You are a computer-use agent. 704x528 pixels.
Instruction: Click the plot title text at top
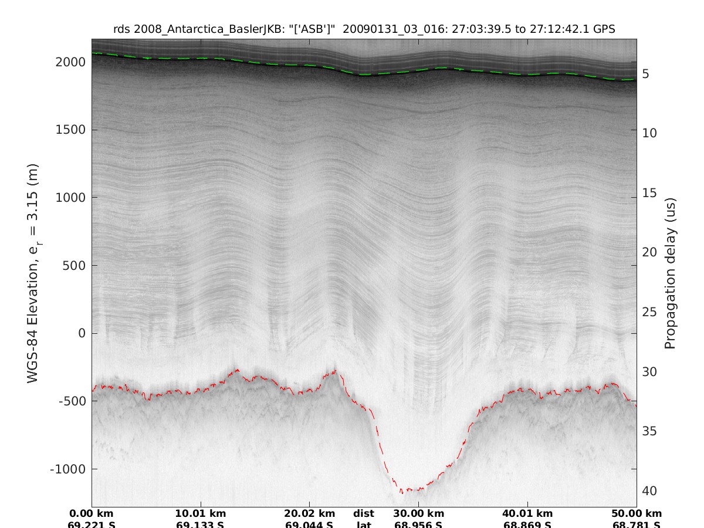(x=364, y=29)
